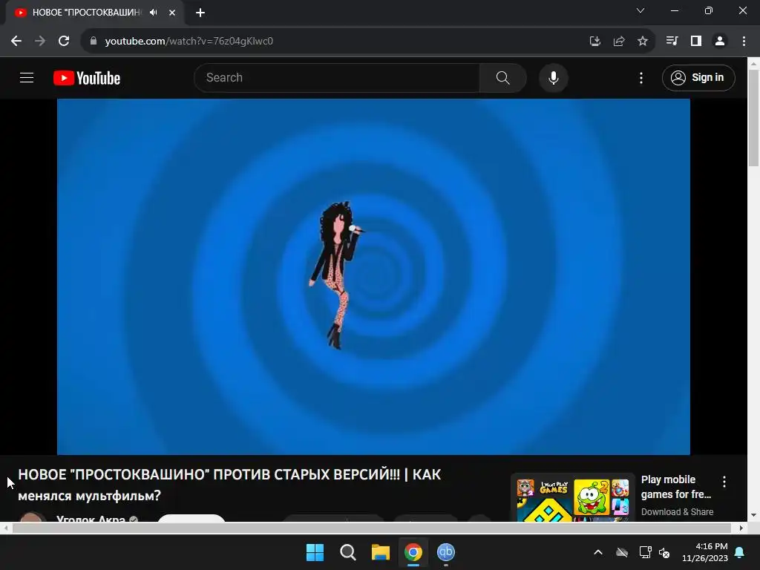The height and width of the screenshot is (570, 760).
Task: Go forward in browser history
Action: 40,42
